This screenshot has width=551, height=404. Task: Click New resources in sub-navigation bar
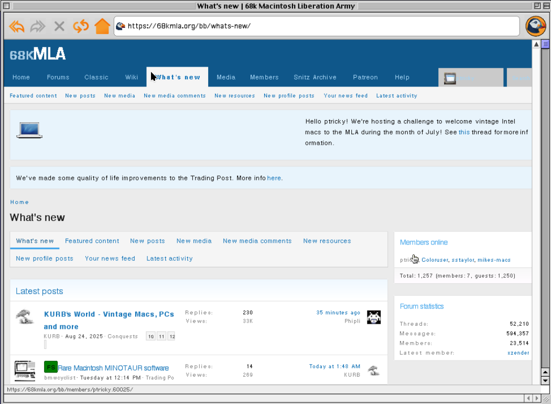[235, 95]
